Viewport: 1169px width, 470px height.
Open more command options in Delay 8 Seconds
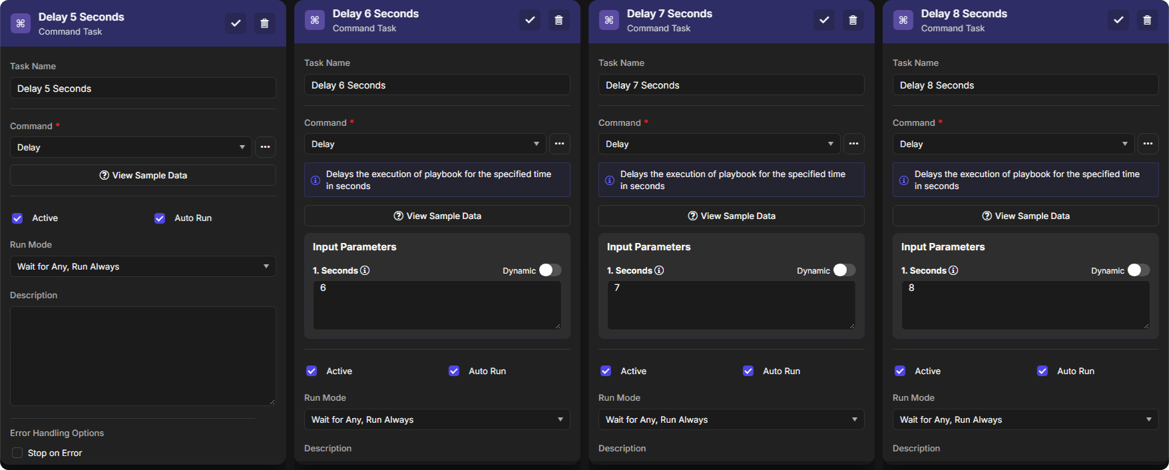coord(1148,144)
